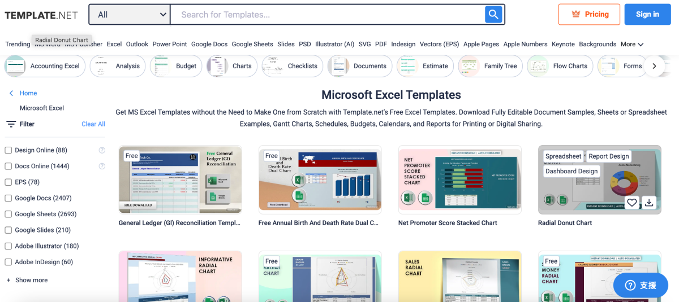679x302 pixels.
Task: Select the Analysis category chip
Action: tap(118, 66)
